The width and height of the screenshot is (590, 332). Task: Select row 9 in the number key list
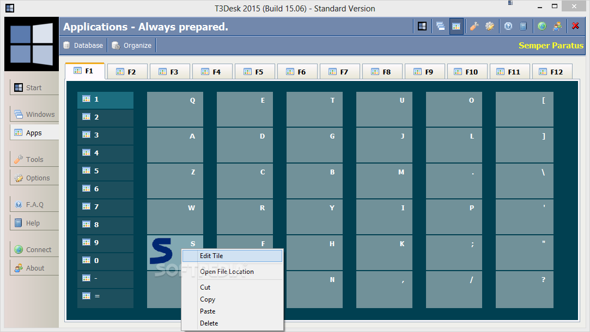point(105,243)
